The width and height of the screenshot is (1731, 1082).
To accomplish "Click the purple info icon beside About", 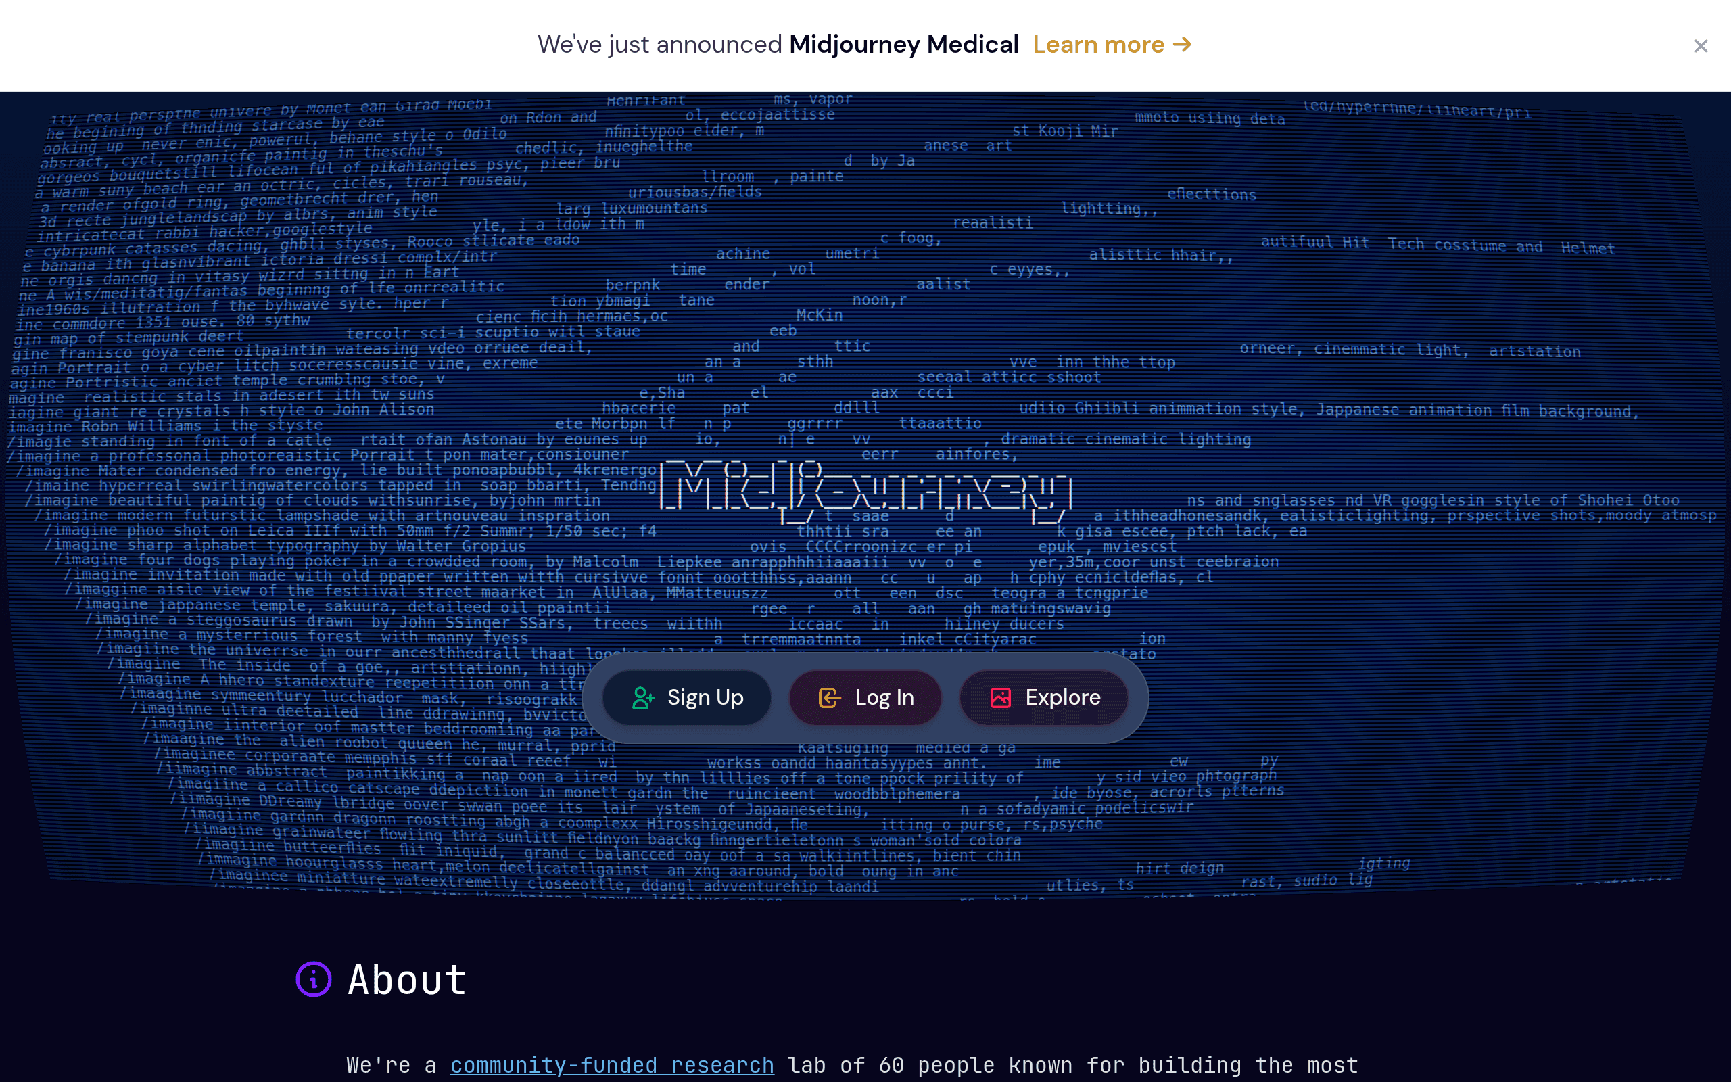I will 313,979.
